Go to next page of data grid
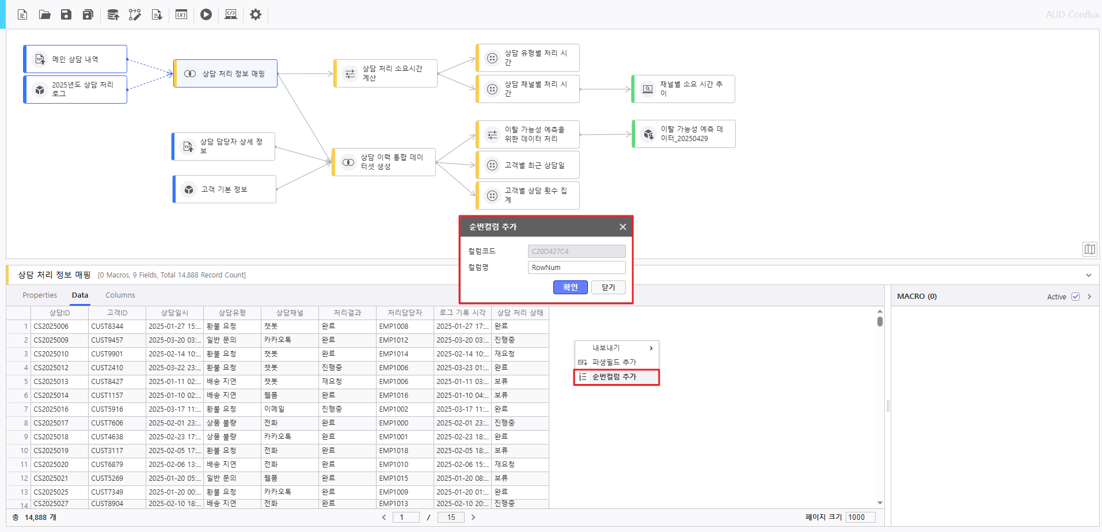 pos(473,517)
